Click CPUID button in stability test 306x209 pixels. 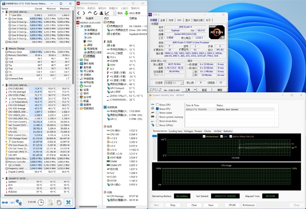tap(232, 205)
